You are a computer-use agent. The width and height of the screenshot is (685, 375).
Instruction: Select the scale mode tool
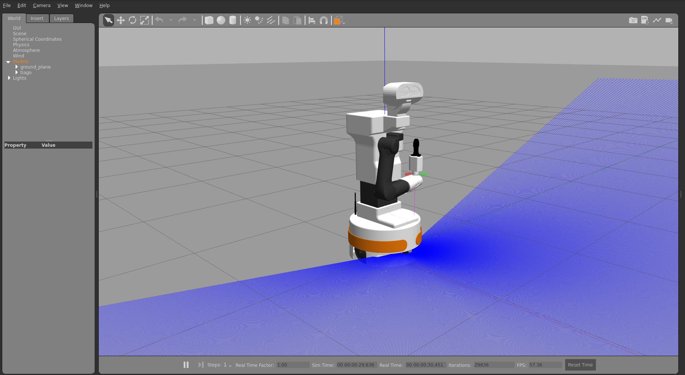pyautogui.click(x=144, y=20)
